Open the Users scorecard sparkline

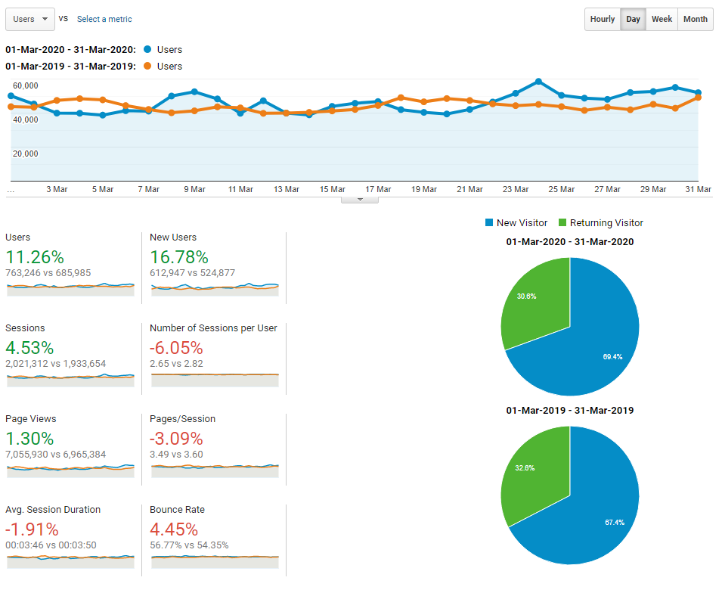point(70,287)
